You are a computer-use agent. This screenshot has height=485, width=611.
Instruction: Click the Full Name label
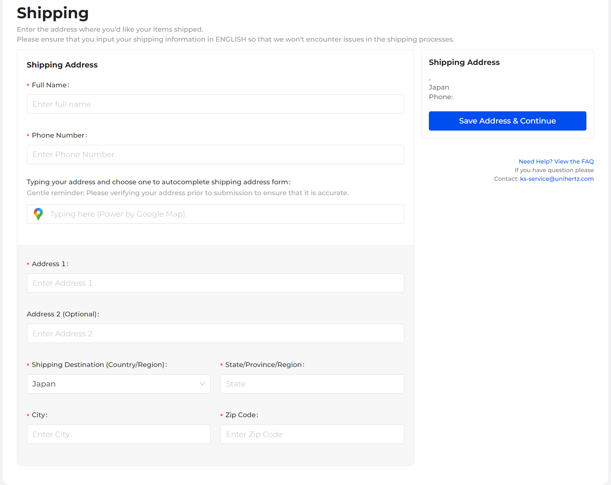(x=50, y=85)
